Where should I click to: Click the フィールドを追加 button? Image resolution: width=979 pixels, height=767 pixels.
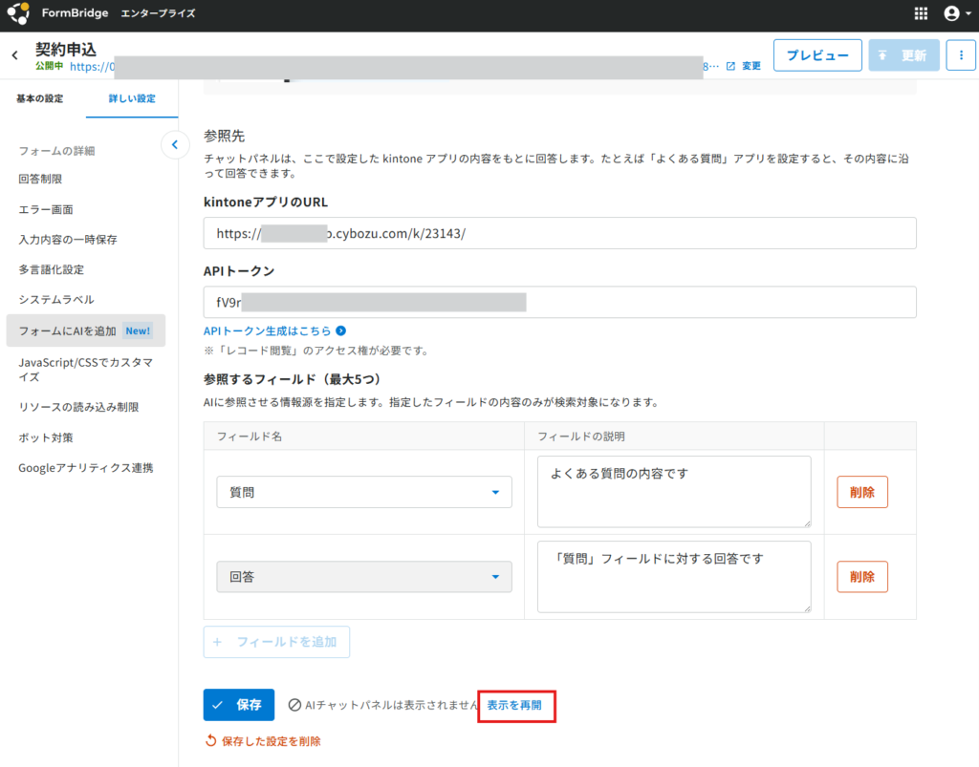(x=276, y=642)
